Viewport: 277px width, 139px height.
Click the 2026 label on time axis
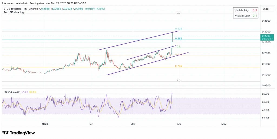pyautogui.click(x=44, y=124)
